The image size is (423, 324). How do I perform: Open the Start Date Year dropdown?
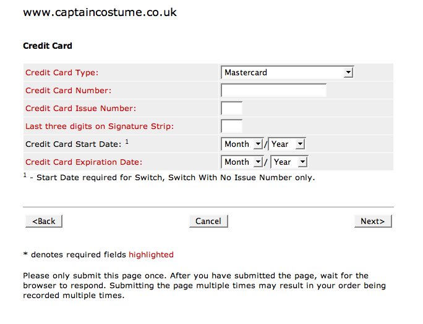[286, 144]
